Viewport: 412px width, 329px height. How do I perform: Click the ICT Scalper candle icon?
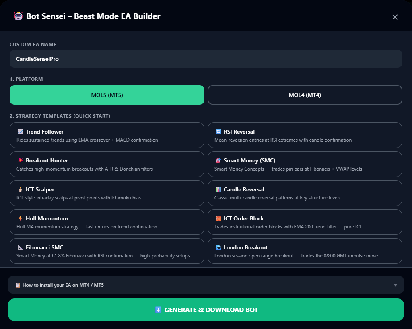20,189
